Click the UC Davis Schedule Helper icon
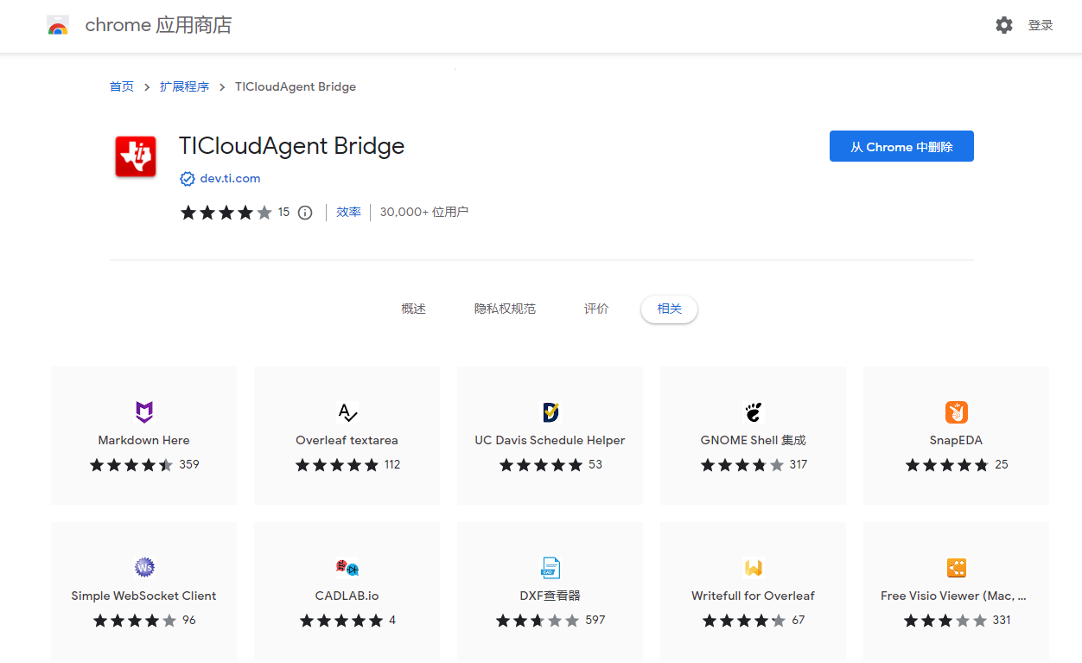The height and width of the screenshot is (663, 1082). click(551, 411)
